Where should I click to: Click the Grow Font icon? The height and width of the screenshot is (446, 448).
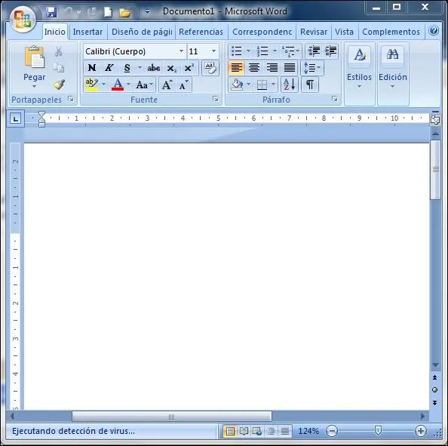click(x=167, y=85)
